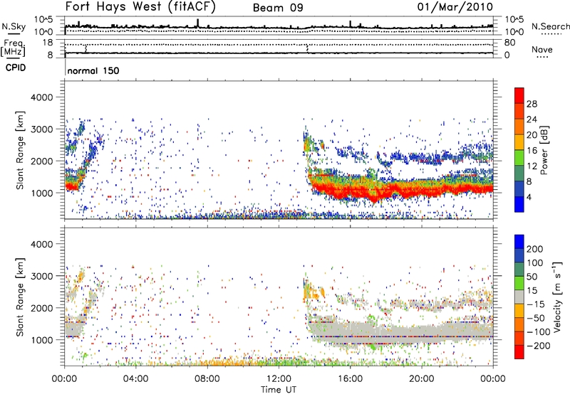Click the gray swatch of Velocity colorbar
570x394 pixels.
[x=519, y=297]
